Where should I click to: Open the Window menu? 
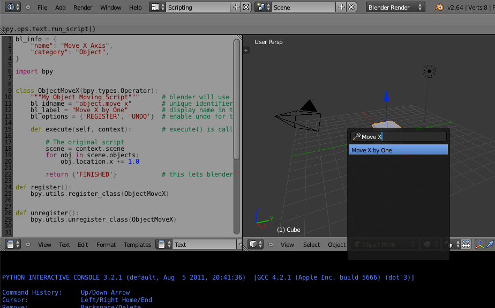point(110,8)
